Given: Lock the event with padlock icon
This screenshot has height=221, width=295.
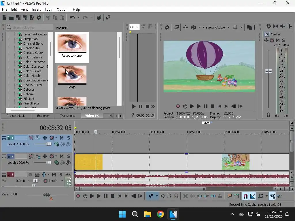Looking at the screenshot, I should tap(220, 196).
